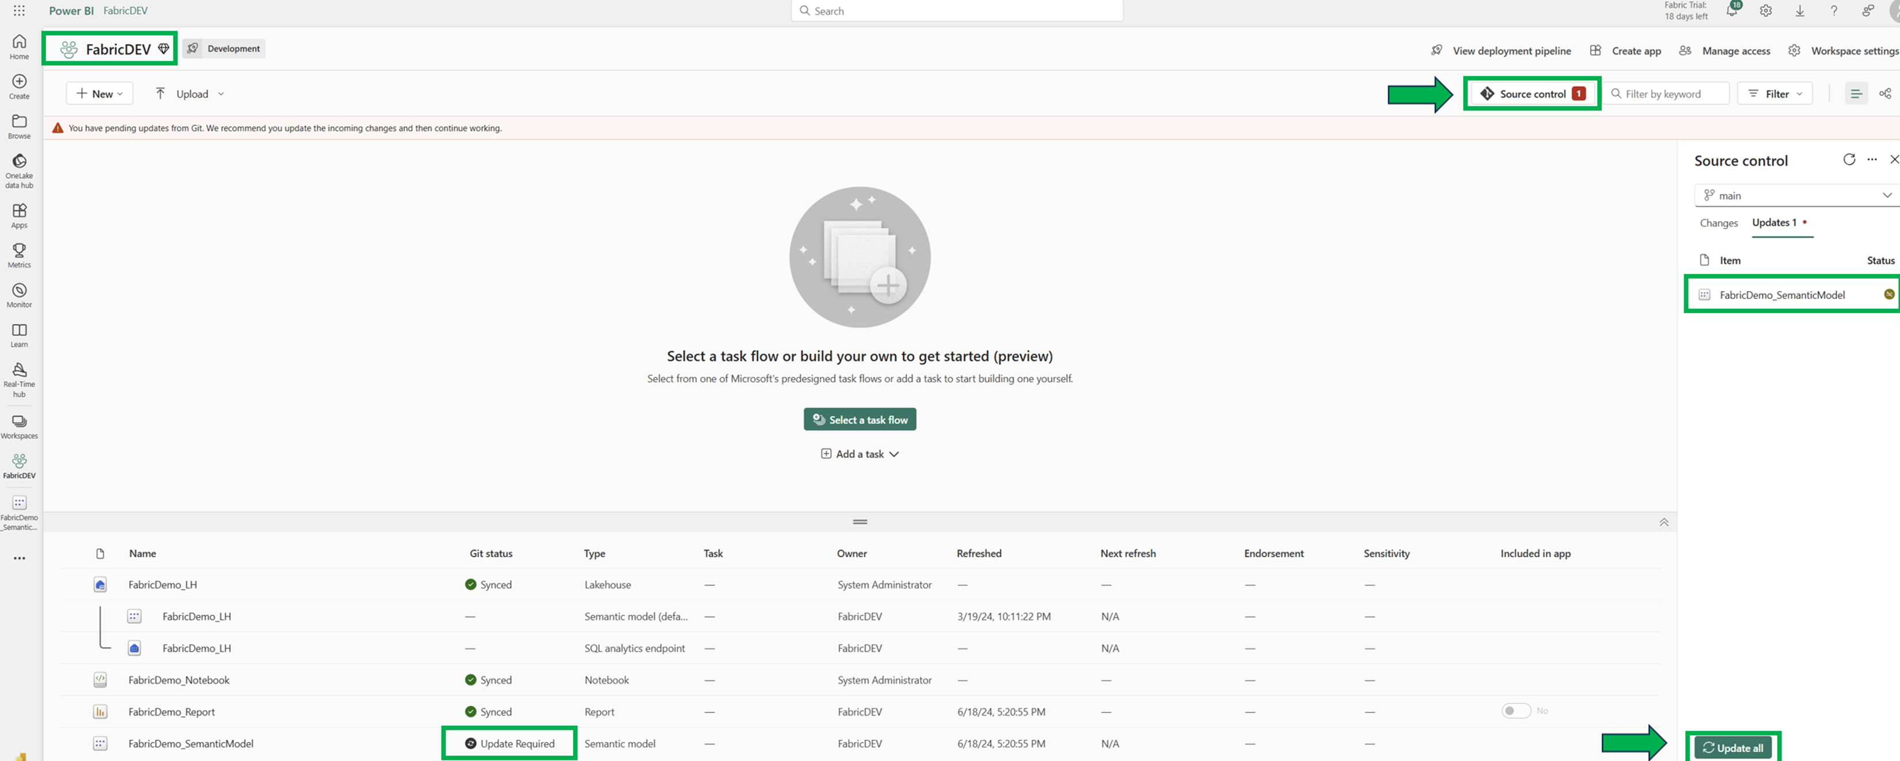Click Select a task flow button
Image resolution: width=1900 pixels, height=761 pixels.
point(859,420)
